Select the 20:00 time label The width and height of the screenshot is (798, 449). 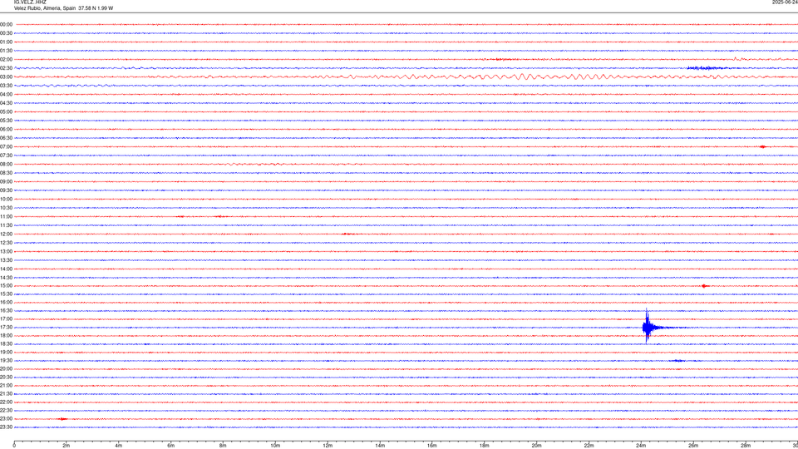pyautogui.click(x=6, y=368)
